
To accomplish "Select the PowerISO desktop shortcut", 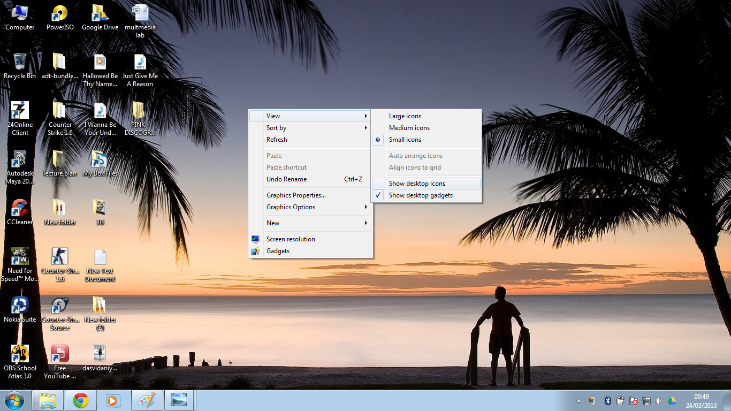I will pos(60,18).
